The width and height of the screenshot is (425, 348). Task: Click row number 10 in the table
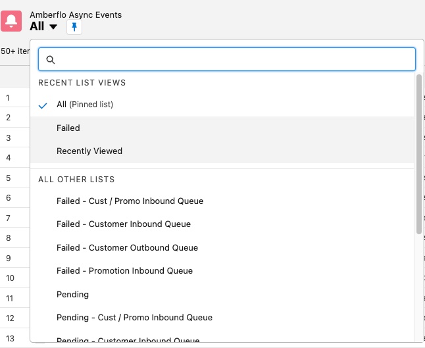pyautogui.click(x=10, y=278)
